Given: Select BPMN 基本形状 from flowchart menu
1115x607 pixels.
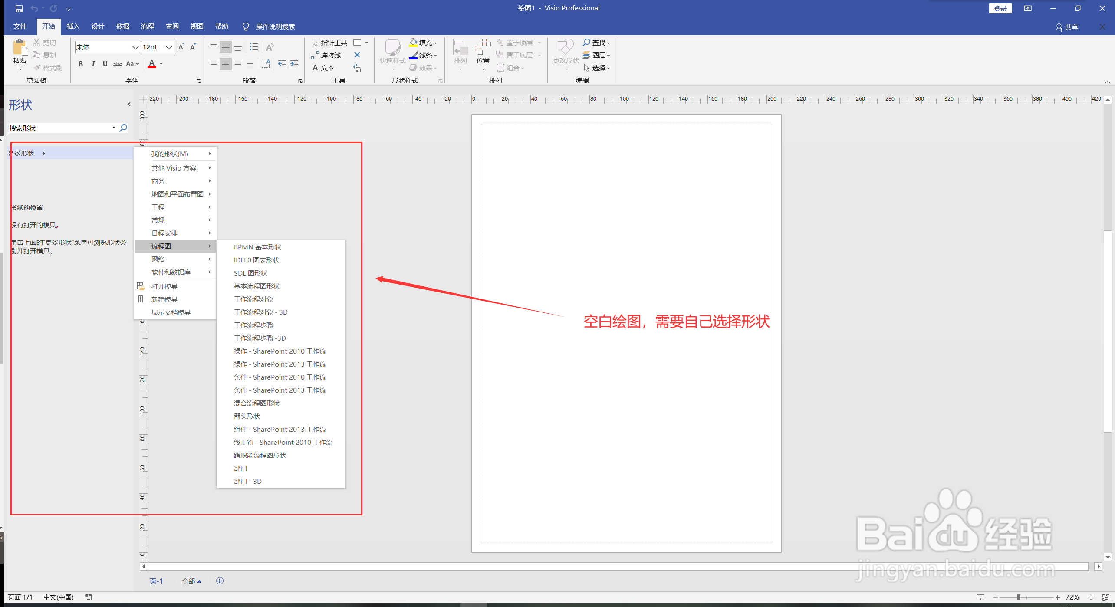Looking at the screenshot, I should pyautogui.click(x=257, y=246).
